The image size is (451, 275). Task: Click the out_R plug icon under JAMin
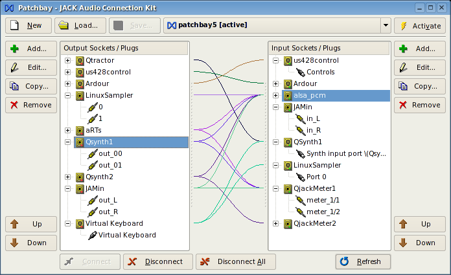(92, 212)
